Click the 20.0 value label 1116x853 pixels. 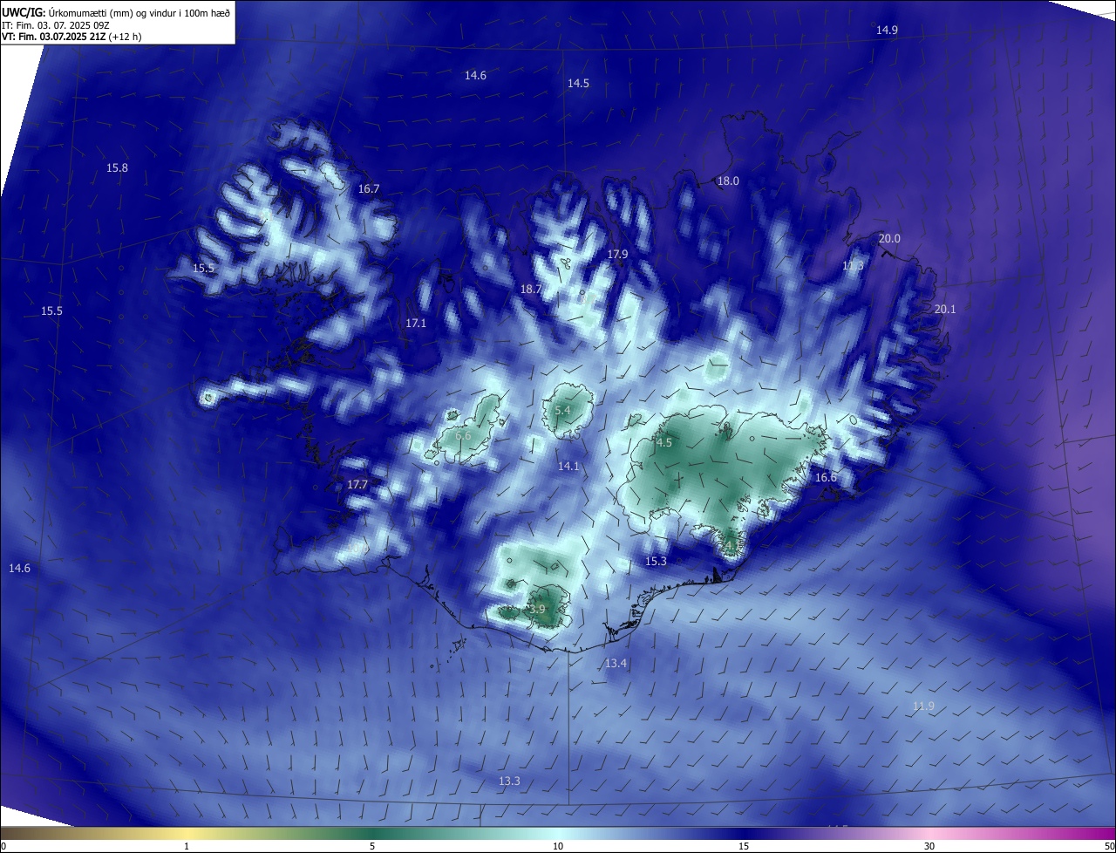click(889, 239)
